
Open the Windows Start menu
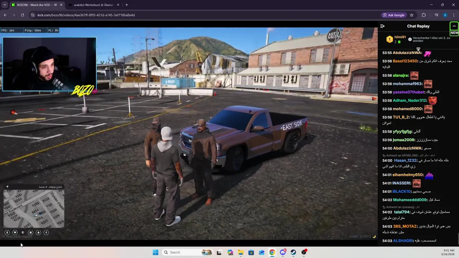pyautogui.click(x=155, y=252)
